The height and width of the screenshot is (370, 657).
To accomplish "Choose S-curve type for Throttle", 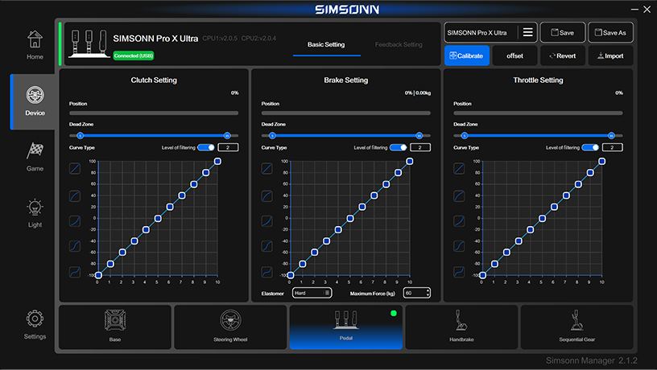I will point(459,272).
